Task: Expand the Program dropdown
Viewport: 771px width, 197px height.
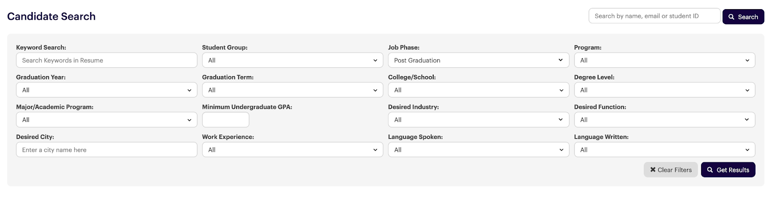Action: [x=665, y=60]
